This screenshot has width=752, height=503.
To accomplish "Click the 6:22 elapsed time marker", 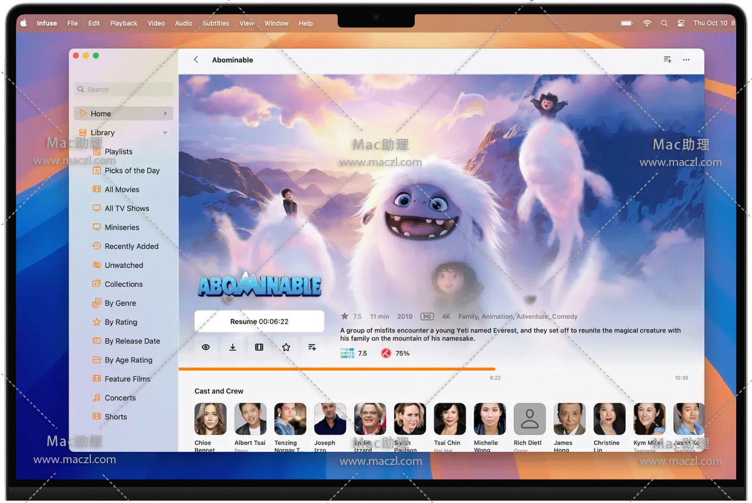I will pos(495,378).
